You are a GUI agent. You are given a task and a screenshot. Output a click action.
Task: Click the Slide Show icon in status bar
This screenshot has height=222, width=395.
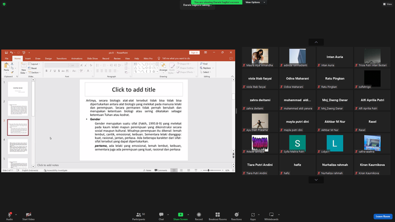click(196, 170)
